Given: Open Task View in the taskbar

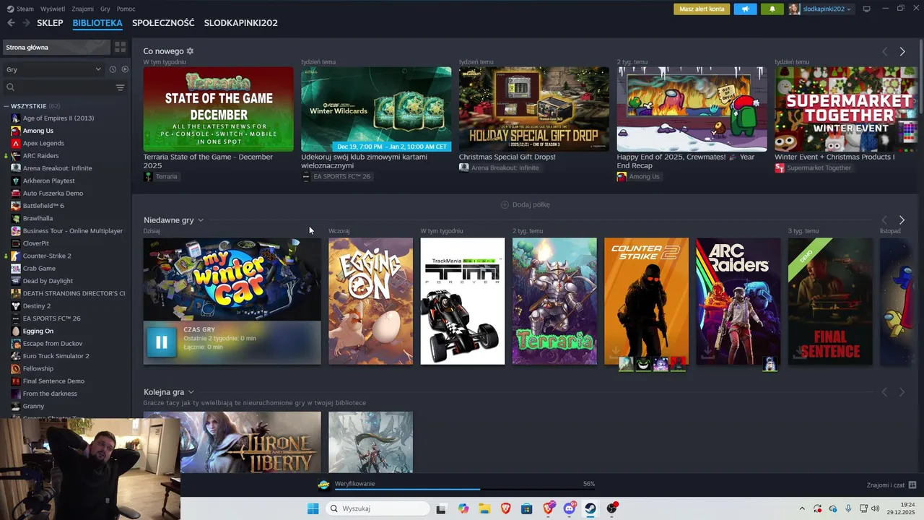Looking at the screenshot, I should [x=441, y=508].
